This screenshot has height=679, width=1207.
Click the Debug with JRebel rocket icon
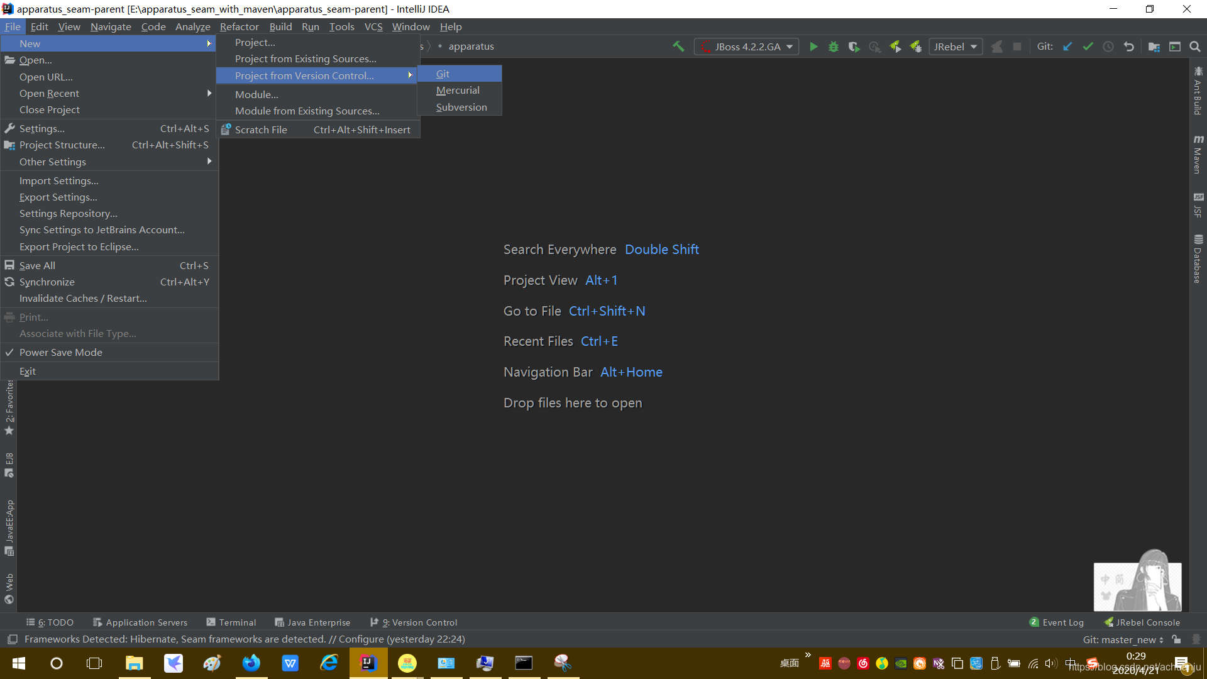click(916, 47)
